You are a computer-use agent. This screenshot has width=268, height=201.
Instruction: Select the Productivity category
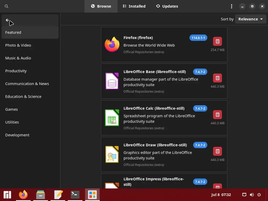tap(30, 71)
